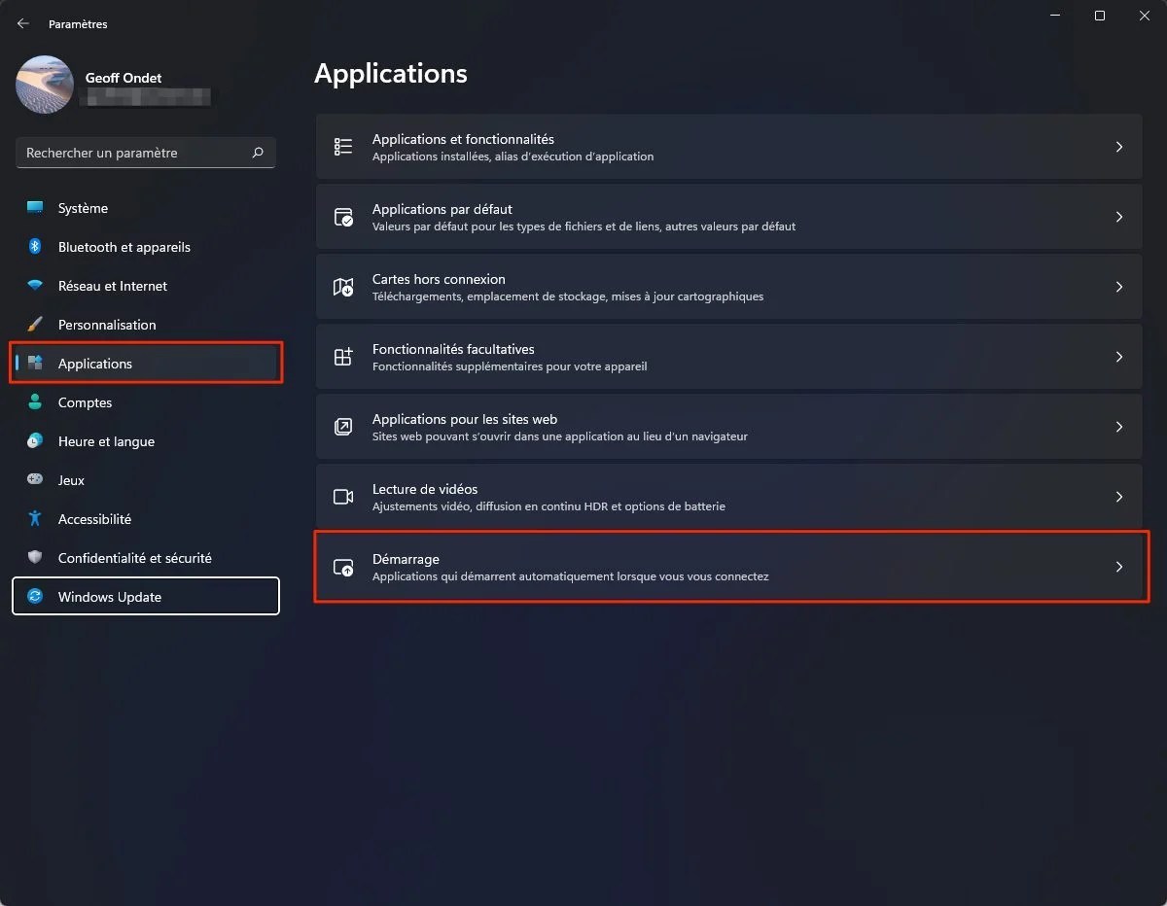Expand the Lecture de vidéos chevron
The image size is (1167, 906).
click(1119, 496)
